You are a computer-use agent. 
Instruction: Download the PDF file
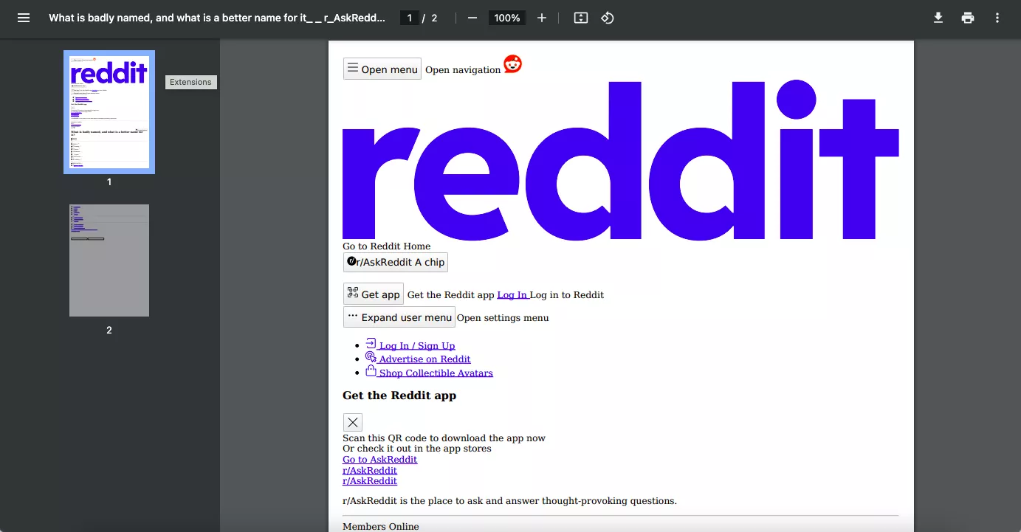pyautogui.click(x=938, y=18)
